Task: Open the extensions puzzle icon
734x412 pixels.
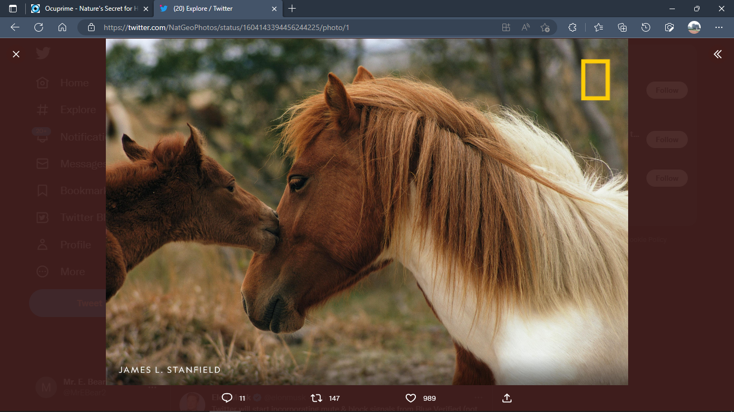Action: point(572,27)
